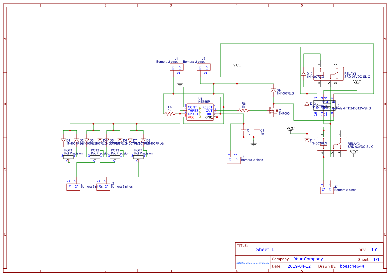Select the J2 two-pin connector symbol
The height and width of the screenshot is (276, 390).
coord(103,187)
